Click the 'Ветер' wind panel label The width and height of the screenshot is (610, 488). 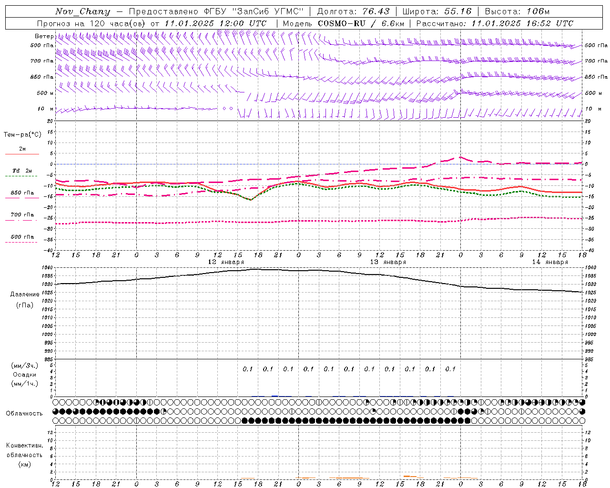(x=44, y=36)
